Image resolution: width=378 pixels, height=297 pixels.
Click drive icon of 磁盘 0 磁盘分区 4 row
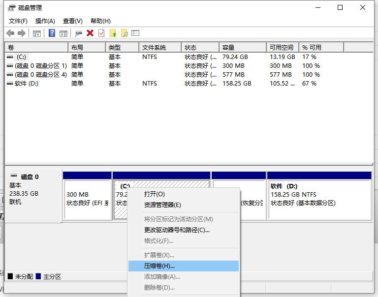pyautogui.click(x=10, y=75)
